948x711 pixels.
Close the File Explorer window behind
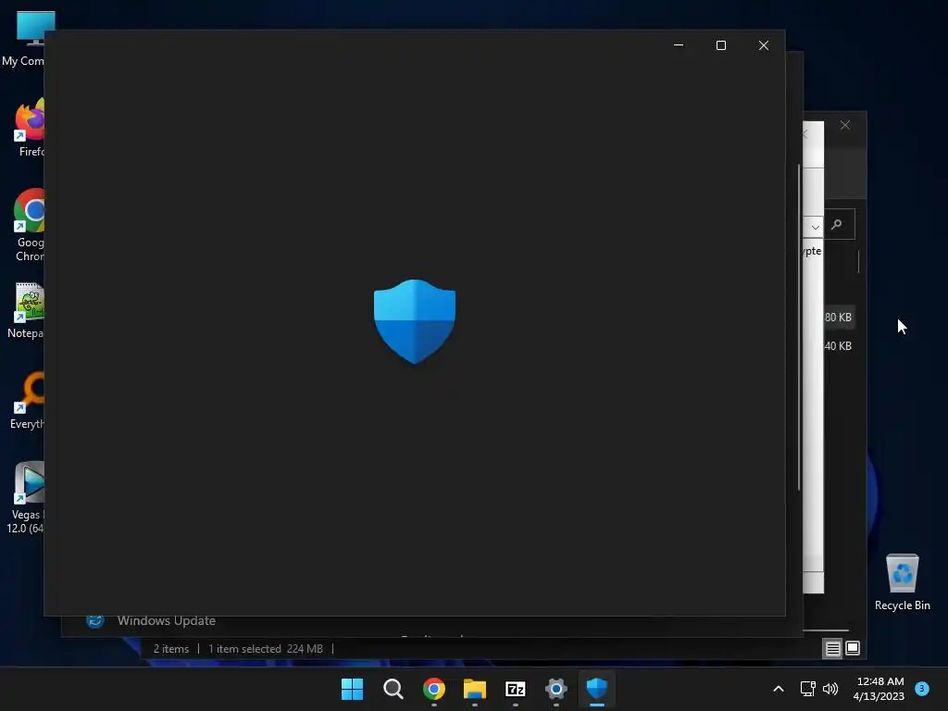[x=845, y=125]
